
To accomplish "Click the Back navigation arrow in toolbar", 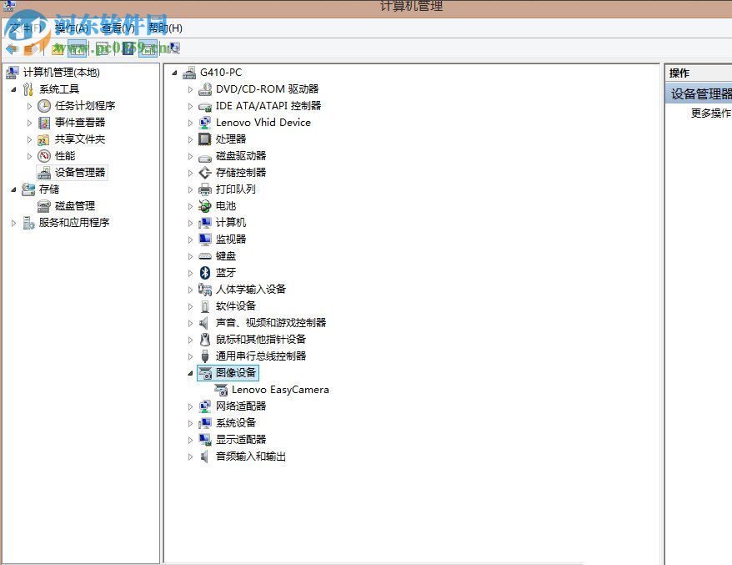I will click(11, 48).
